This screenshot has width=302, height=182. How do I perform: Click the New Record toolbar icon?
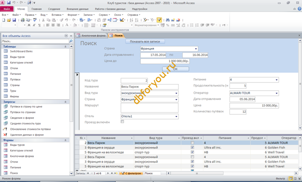pos(173,20)
